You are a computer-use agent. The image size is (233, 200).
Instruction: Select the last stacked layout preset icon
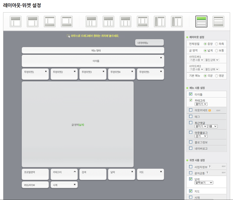(218, 22)
